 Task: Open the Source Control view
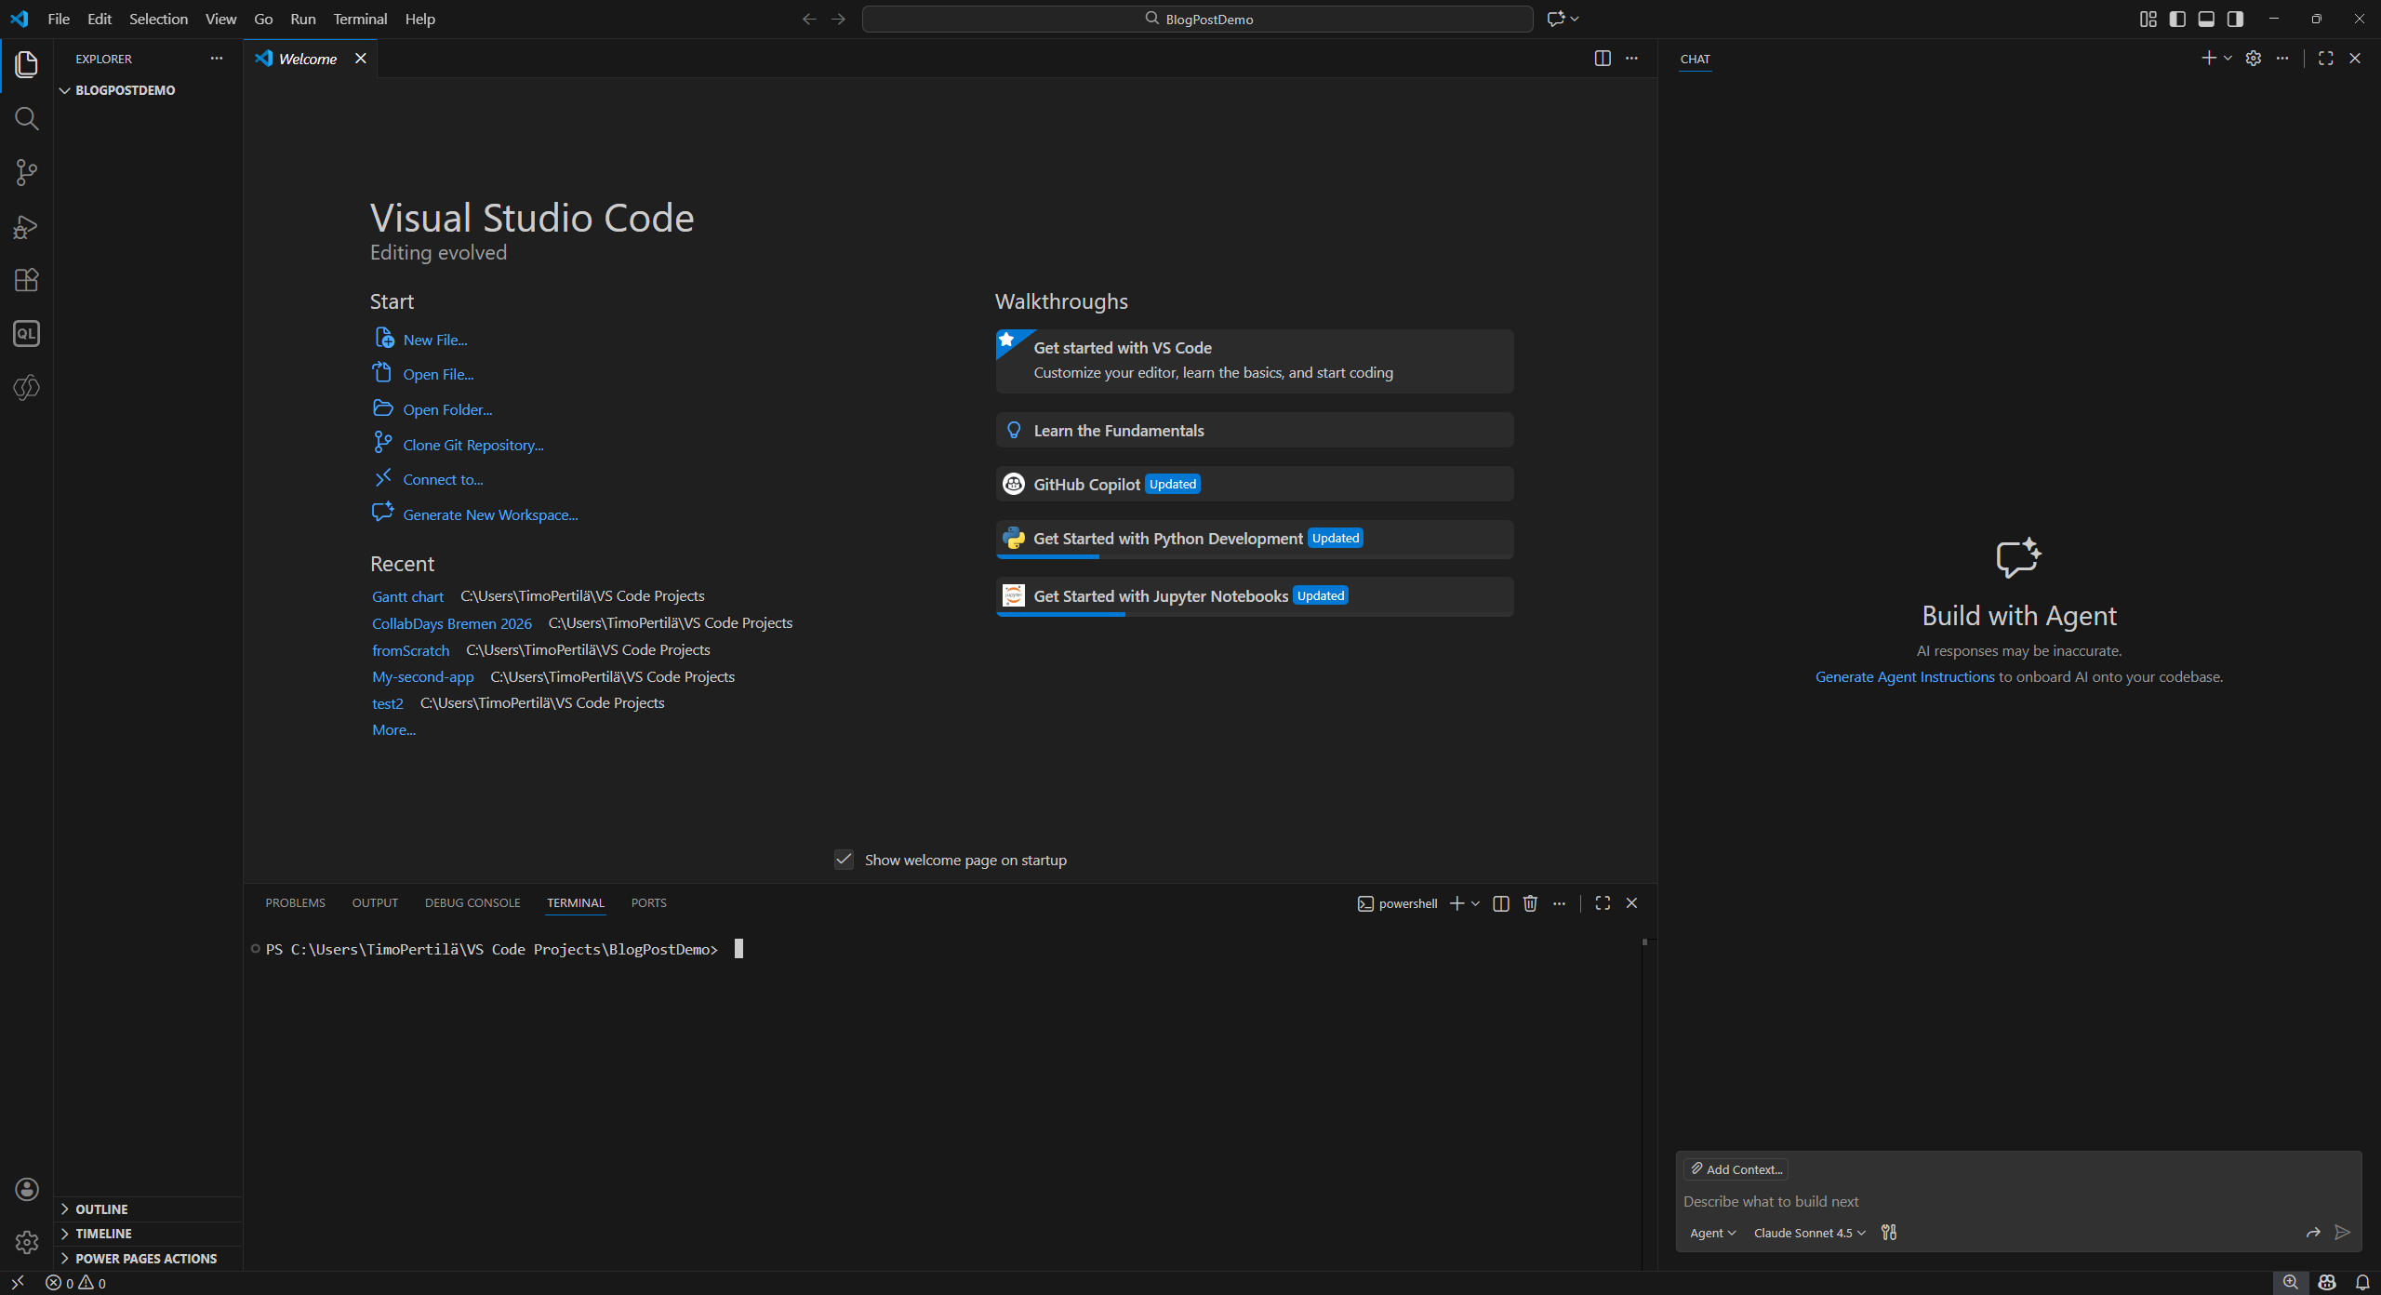tap(26, 172)
